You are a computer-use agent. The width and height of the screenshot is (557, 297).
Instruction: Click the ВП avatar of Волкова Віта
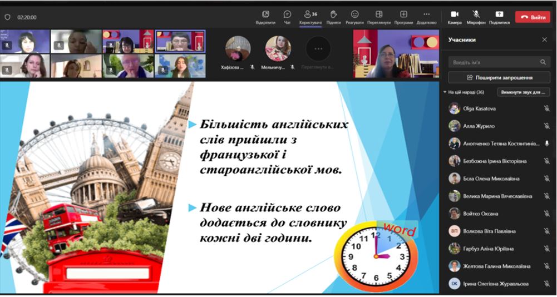pyautogui.click(x=455, y=231)
